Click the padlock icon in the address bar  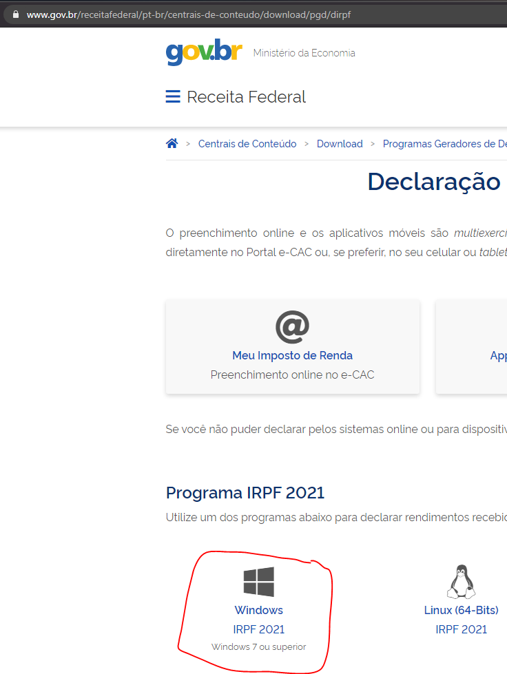click(x=16, y=14)
